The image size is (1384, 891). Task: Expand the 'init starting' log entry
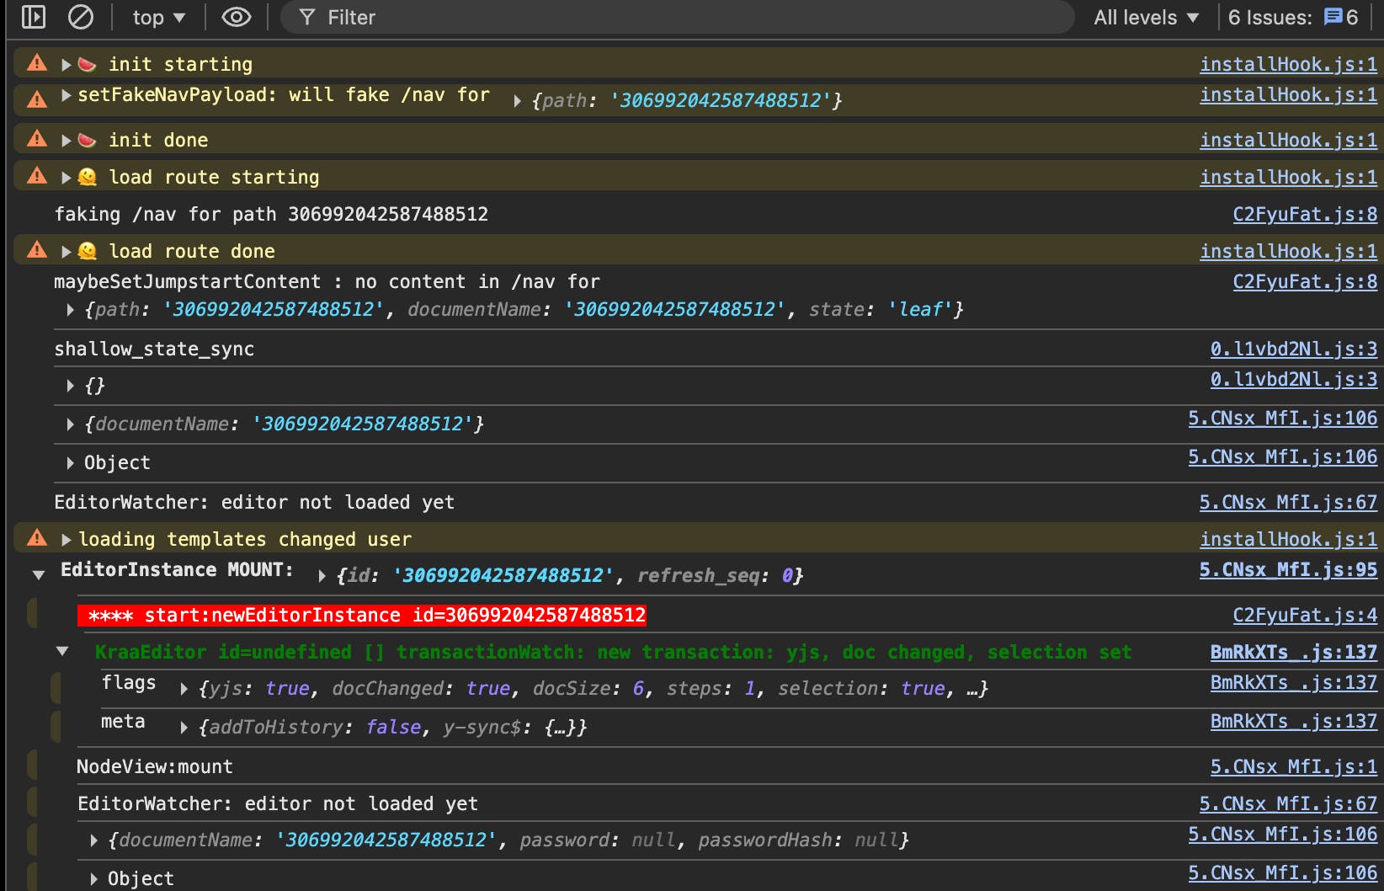pos(66,65)
